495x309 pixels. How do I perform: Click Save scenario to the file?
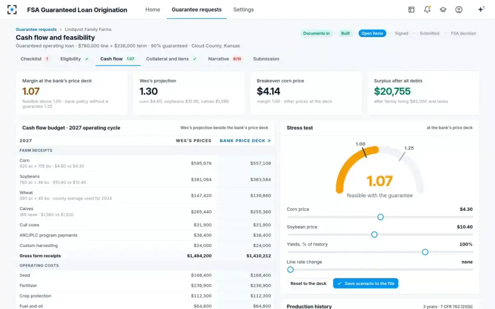(x=365, y=283)
